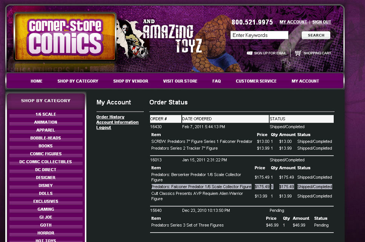Click the date Feb 7, 2011 5:44:13 PM

204,127
